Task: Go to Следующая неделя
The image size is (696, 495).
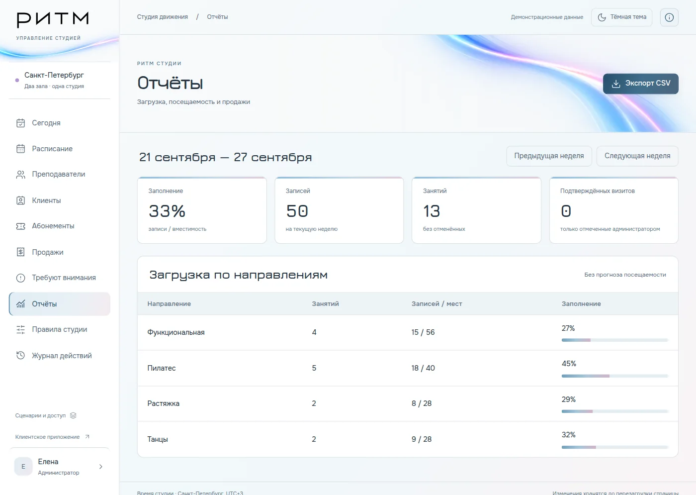Action: [637, 156]
